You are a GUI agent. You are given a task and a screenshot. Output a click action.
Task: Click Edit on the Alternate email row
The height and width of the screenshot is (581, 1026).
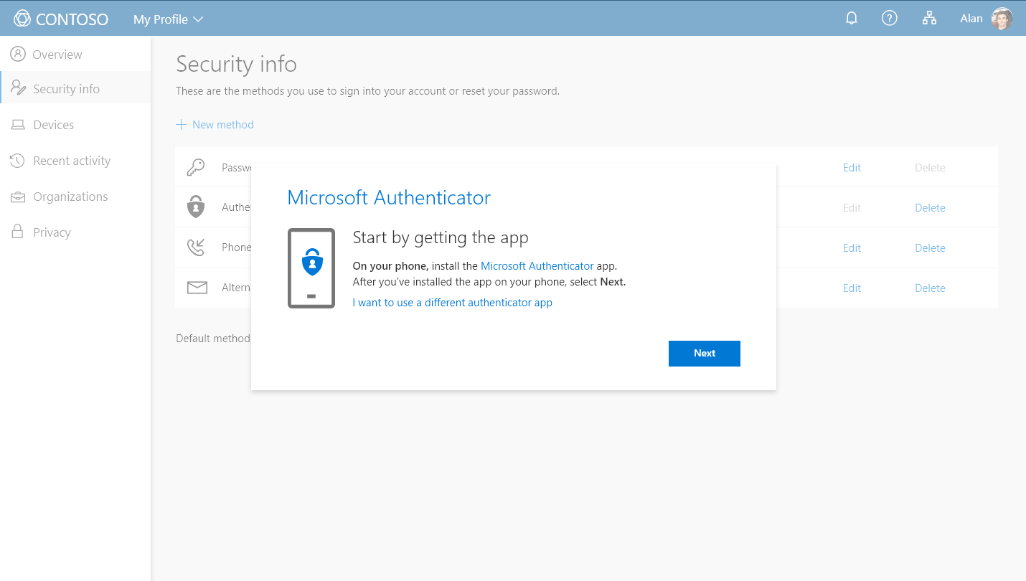pyautogui.click(x=852, y=288)
